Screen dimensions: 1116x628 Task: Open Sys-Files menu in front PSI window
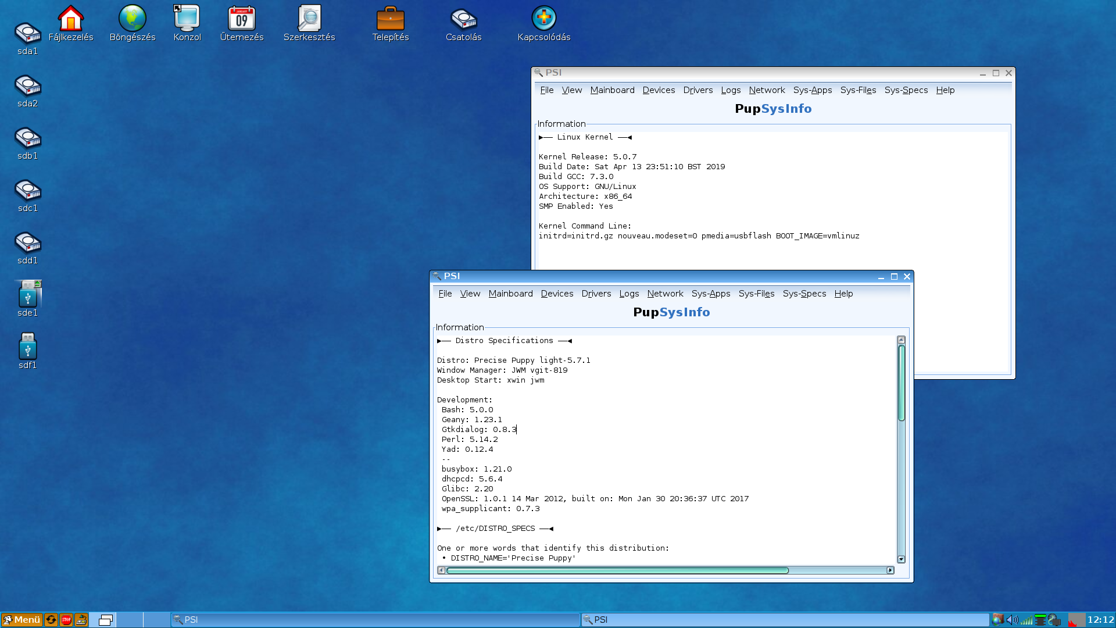coord(756,294)
